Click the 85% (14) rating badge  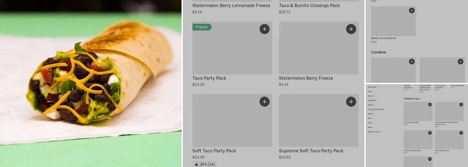click(x=205, y=164)
